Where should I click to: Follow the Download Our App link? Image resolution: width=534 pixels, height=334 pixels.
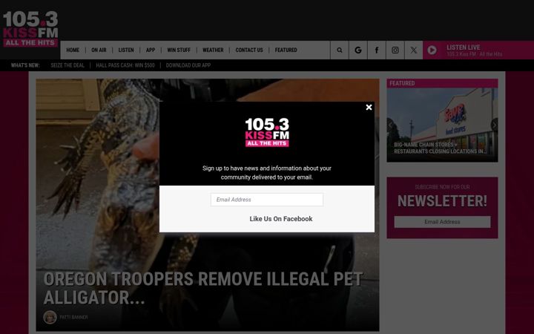pos(188,65)
